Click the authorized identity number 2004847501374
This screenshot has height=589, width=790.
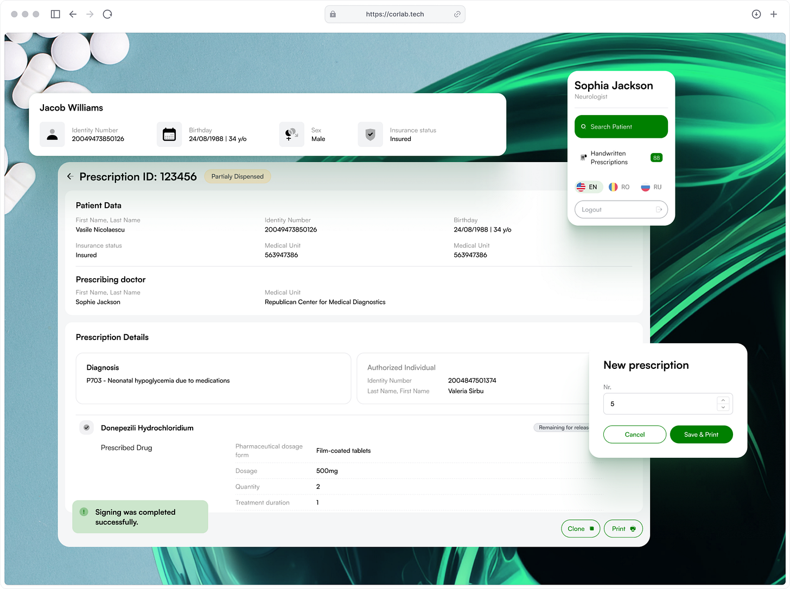click(x=472, y=381)
